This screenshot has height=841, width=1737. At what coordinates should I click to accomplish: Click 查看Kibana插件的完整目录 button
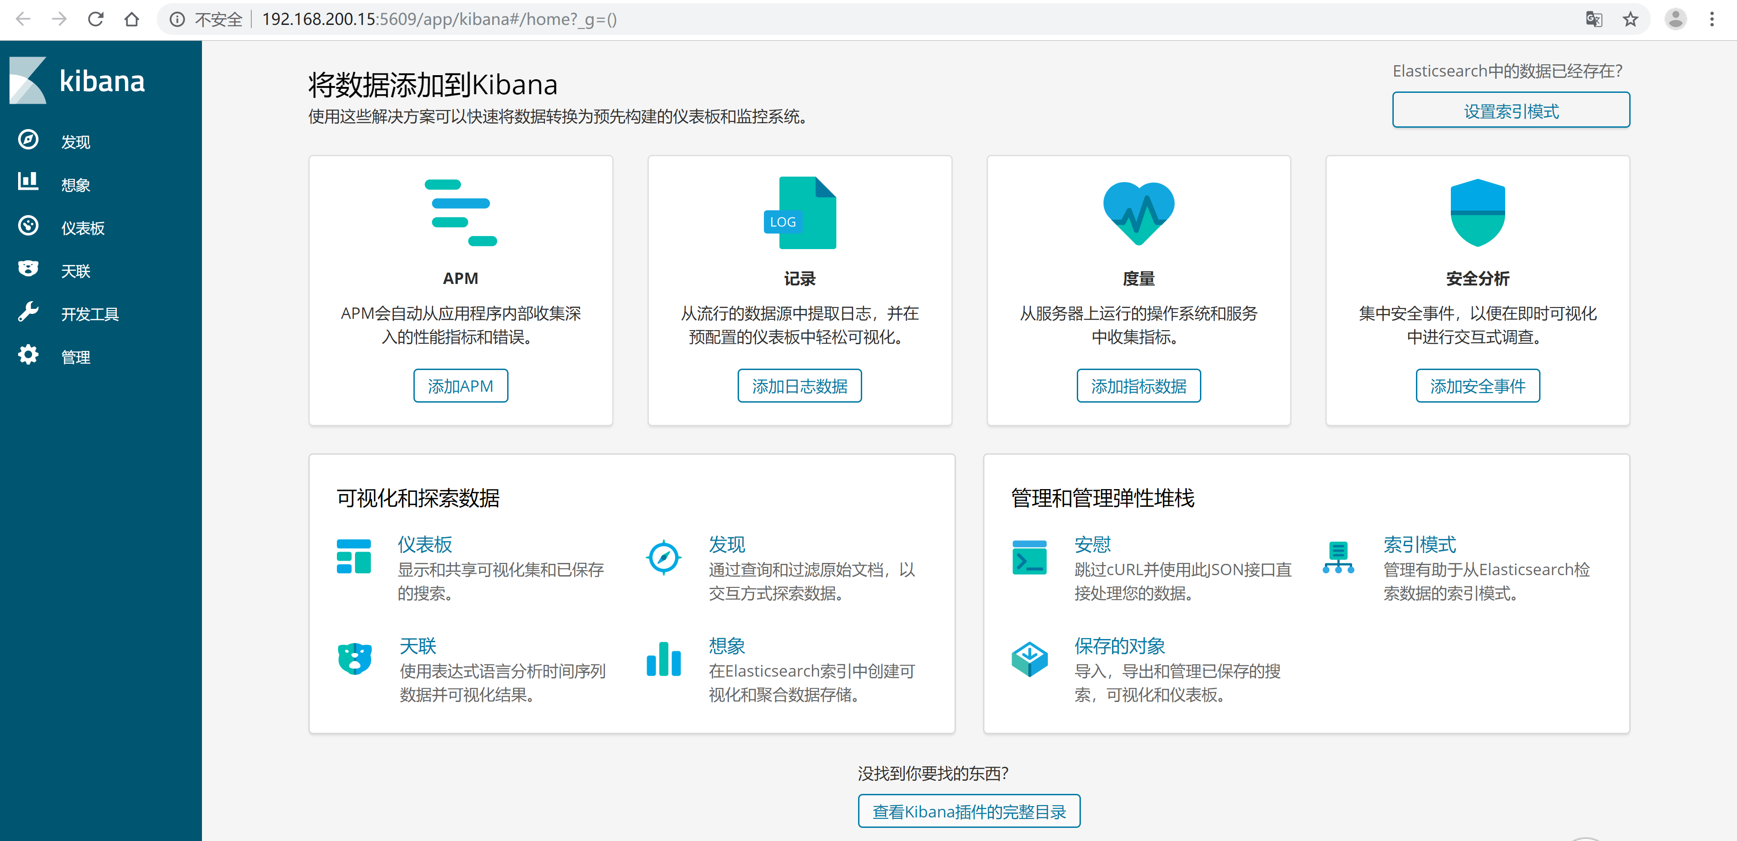(x=968, y=811)
